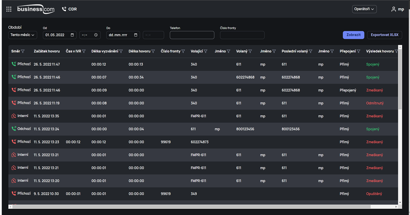Open calendar picker in Od date field

tap(72, 35)
